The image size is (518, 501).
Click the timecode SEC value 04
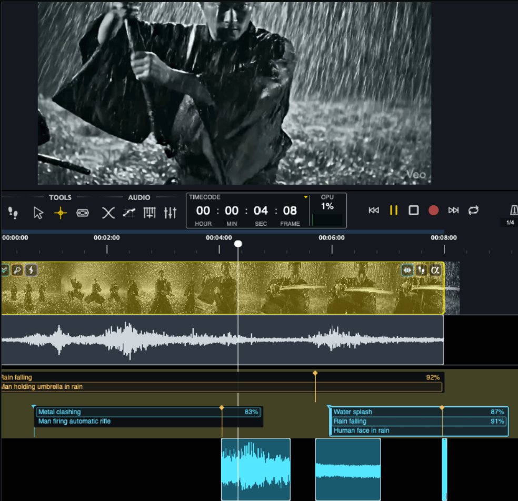261,211
